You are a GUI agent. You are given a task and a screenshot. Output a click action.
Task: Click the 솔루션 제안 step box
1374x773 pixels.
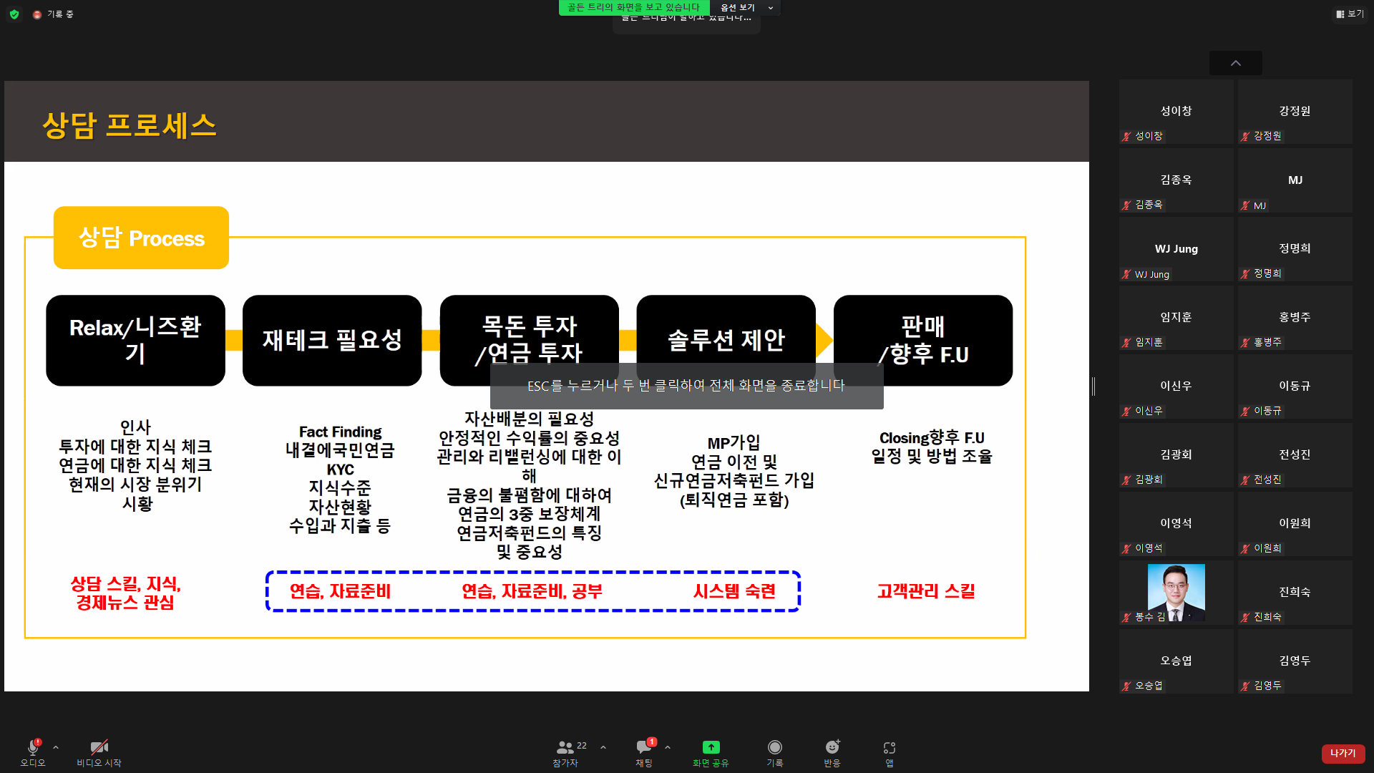[x=726, y=341]
